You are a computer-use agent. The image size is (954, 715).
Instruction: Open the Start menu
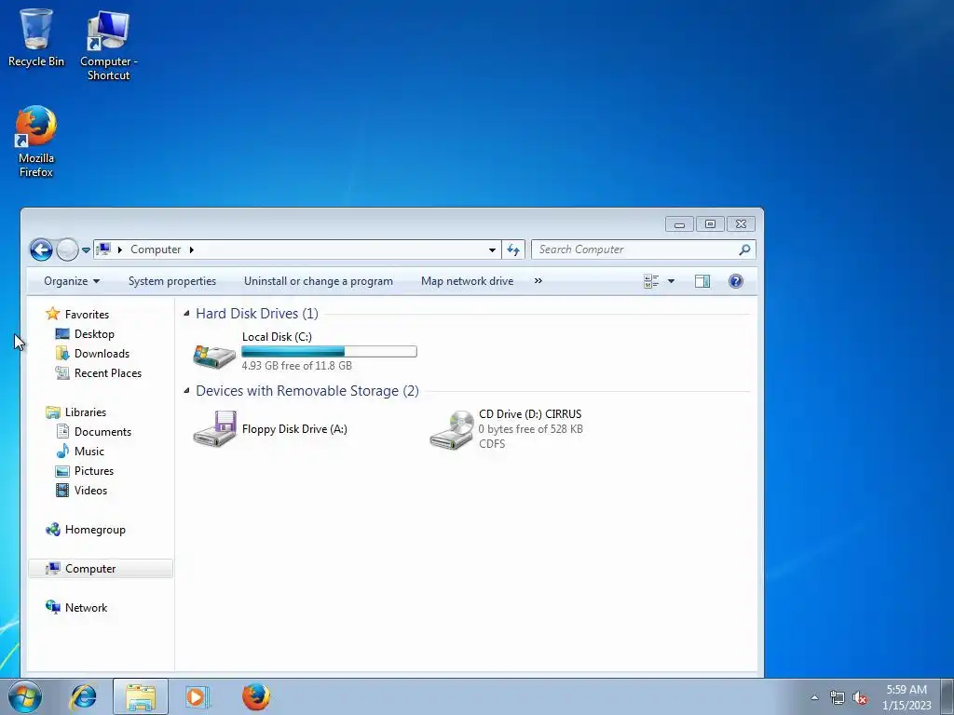pyautogui.click(x=25, y=696)
